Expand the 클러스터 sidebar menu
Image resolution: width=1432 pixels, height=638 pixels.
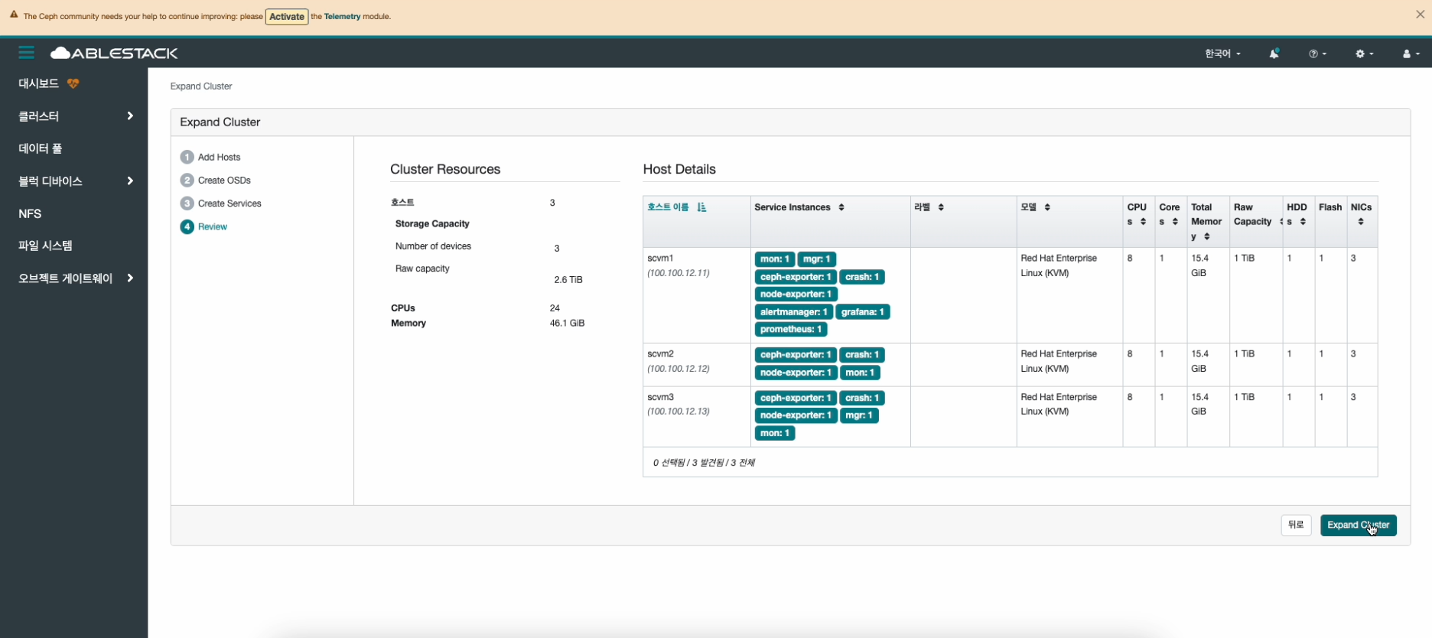tap(74, 116)
